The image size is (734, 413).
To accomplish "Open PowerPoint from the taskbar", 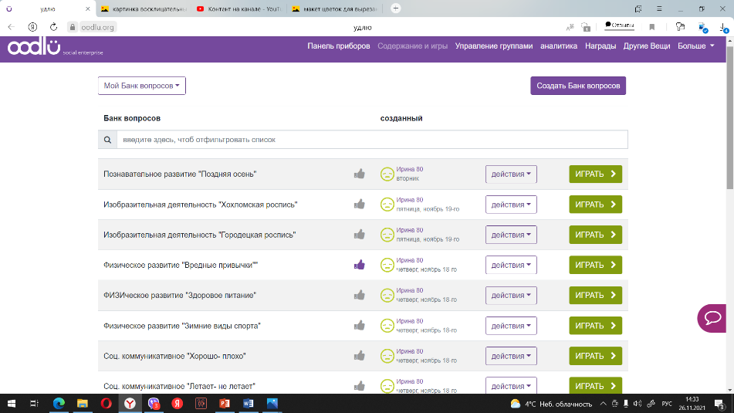I will click(x=225, y=403).
